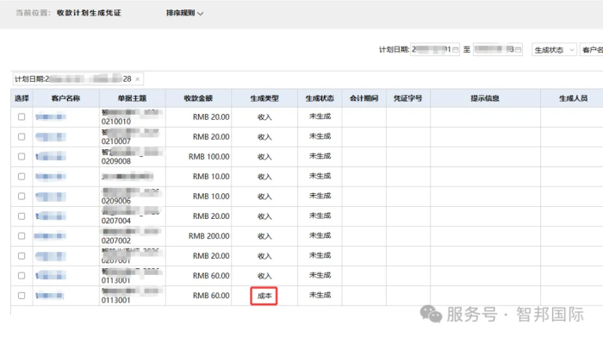Screen dimensions: 603x338
Task: Open the 生成状态 filter dropdown
Action: (x=554, y=50)
